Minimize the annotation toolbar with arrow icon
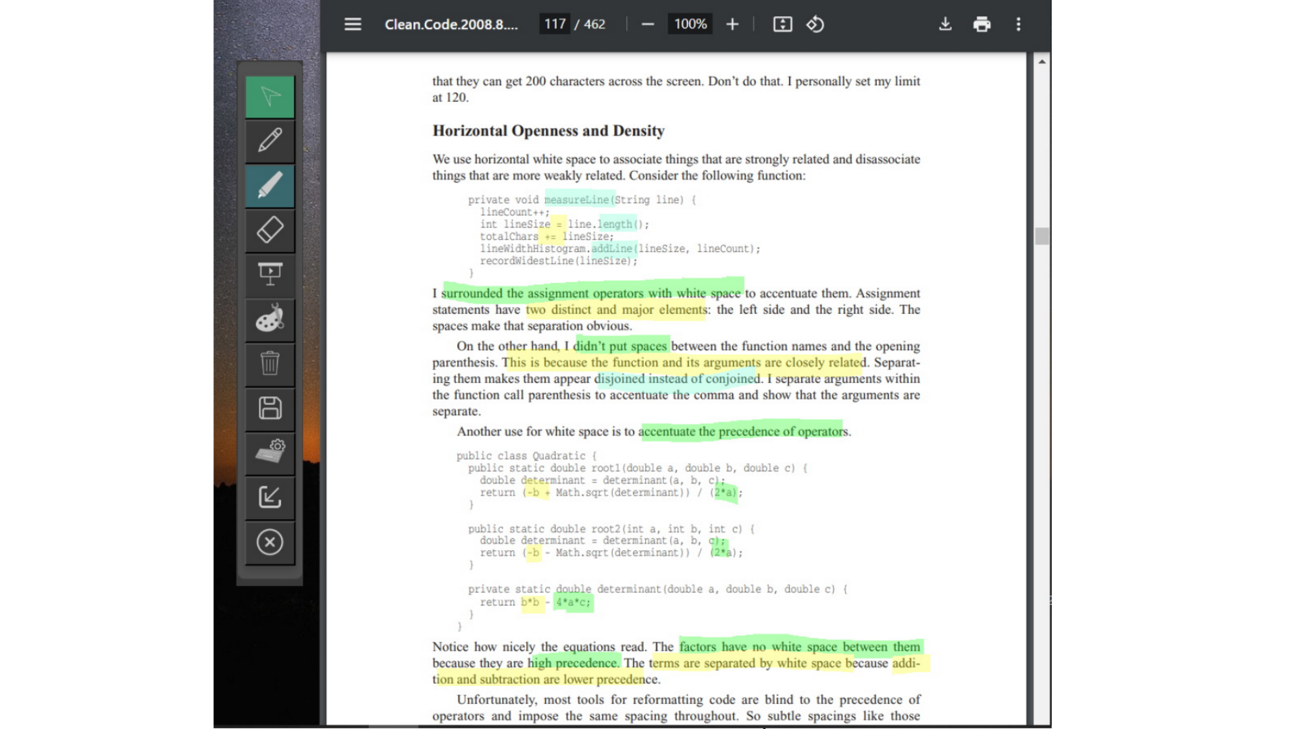 [270, 497]
